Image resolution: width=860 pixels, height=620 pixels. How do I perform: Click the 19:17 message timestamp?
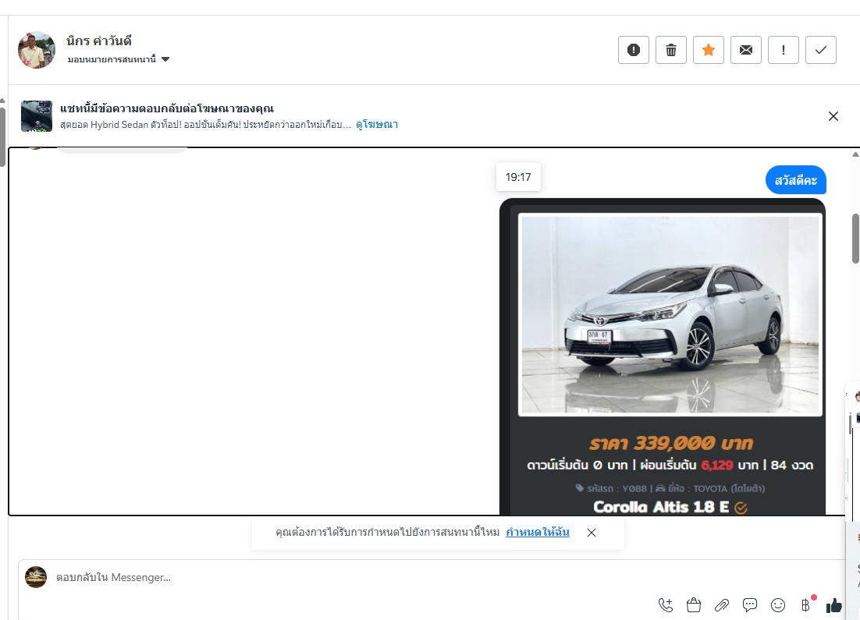518,177
